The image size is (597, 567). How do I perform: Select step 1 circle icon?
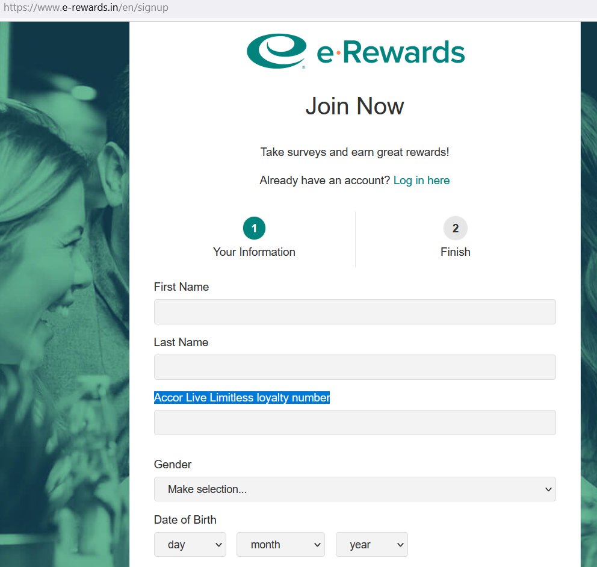tap(254, 228)
